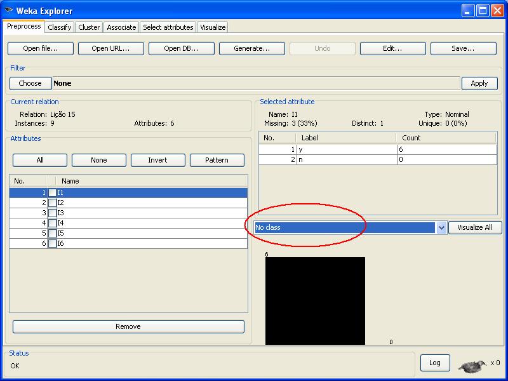The image size is (508, 381).
Task: Remove selected attributes with Remove button
Action: (128, 326)
